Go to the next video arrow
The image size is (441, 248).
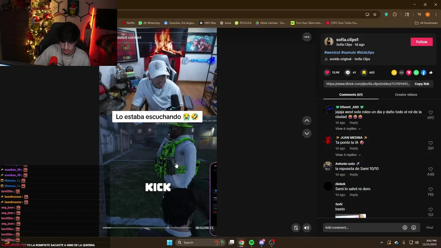click(x=307, y=133)
